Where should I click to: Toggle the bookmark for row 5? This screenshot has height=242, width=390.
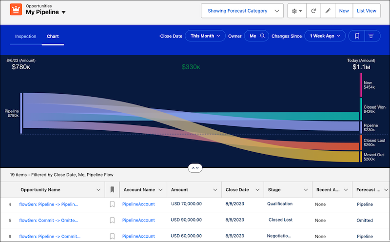112,220
